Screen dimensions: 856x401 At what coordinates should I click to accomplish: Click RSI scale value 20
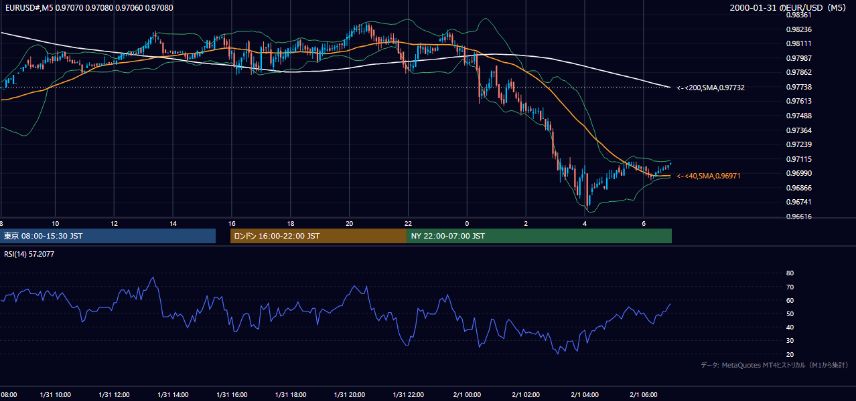790,354
